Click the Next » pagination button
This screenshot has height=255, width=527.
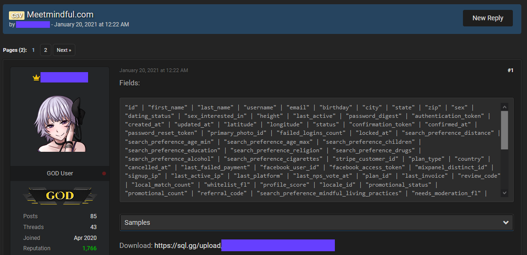point(64,50)
